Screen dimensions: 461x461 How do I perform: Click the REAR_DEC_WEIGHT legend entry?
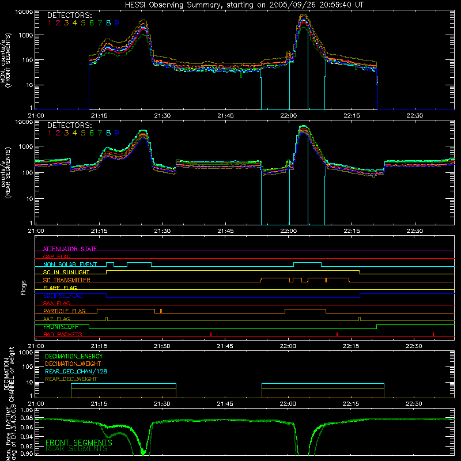pyautogui.click(x=71, y=379)
